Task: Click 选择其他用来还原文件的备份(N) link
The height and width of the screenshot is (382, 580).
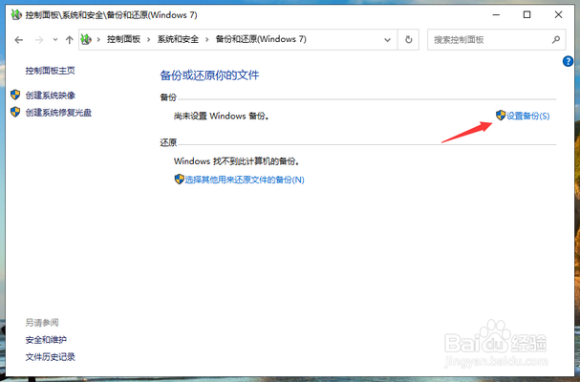Action: (245, 180)
